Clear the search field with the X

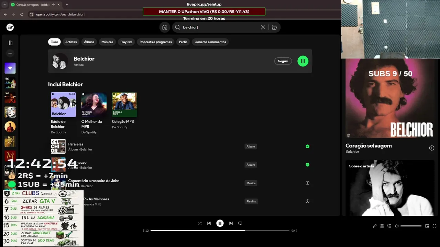pyautogui.click(x=263, y=27)
